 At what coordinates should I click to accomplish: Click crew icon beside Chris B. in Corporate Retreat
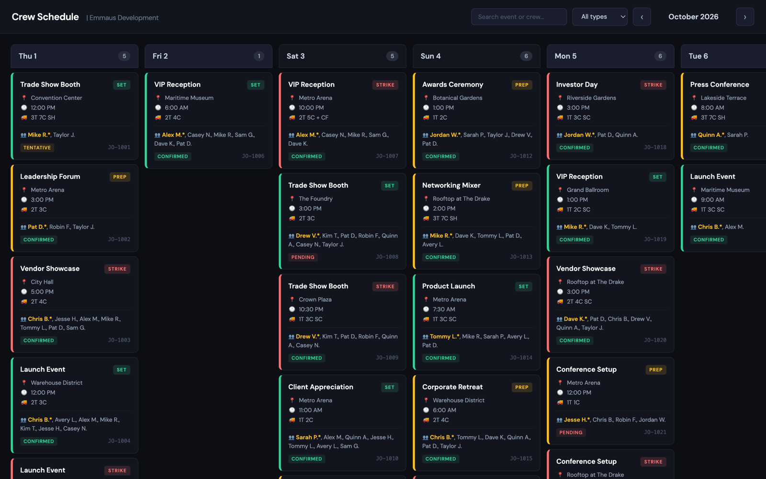click(425, 437)
